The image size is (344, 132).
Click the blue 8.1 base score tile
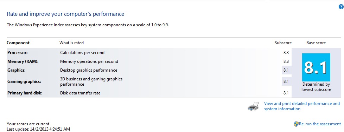click(316, 67)
